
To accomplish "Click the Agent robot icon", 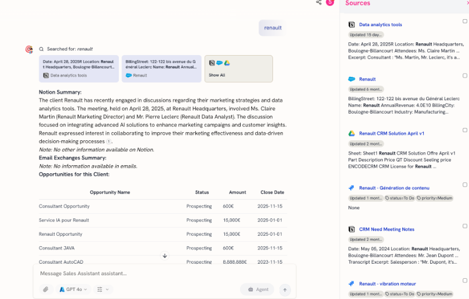I will (x=250, y=289).
